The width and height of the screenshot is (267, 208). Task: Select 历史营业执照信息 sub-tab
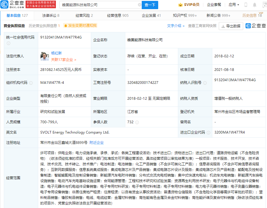(44, 26)
